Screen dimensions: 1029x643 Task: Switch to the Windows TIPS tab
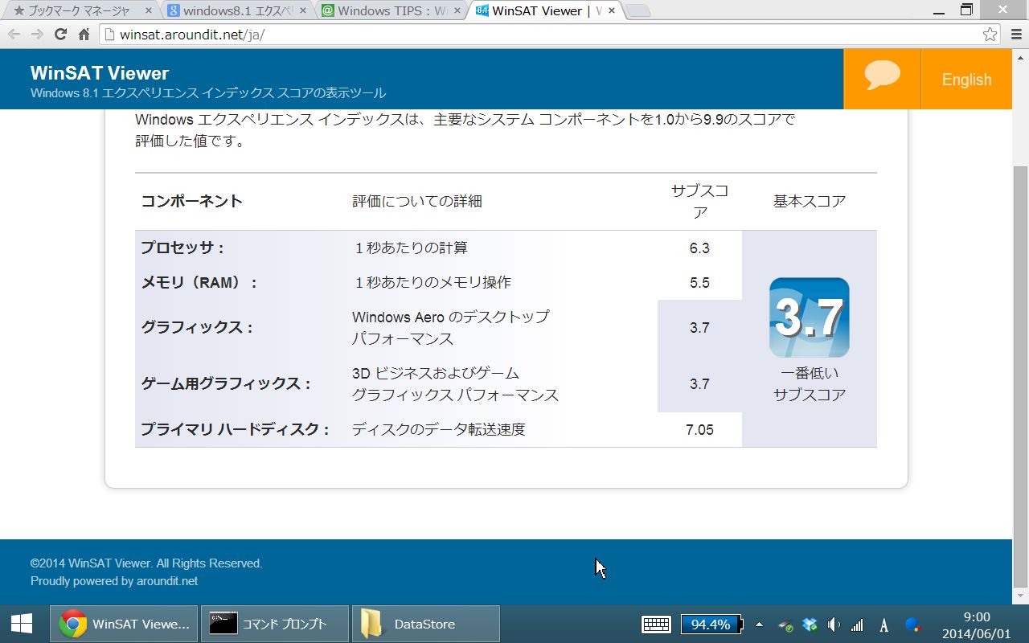click(x=390, y=11)
